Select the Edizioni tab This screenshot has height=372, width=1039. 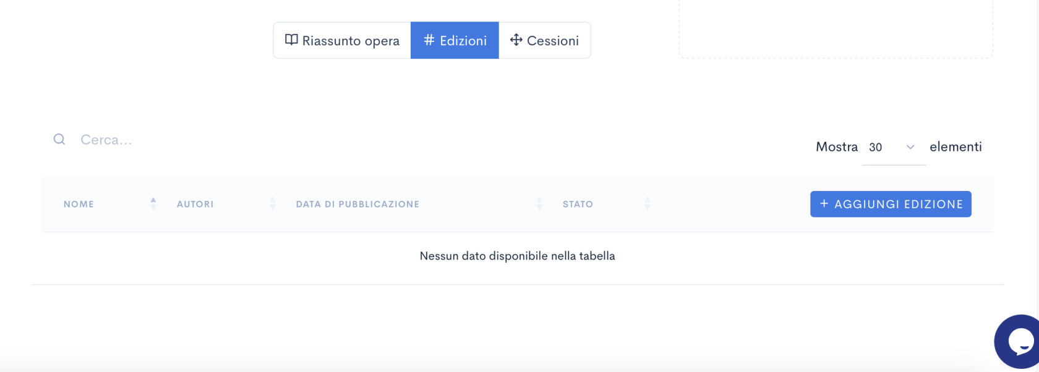point(455,41)
